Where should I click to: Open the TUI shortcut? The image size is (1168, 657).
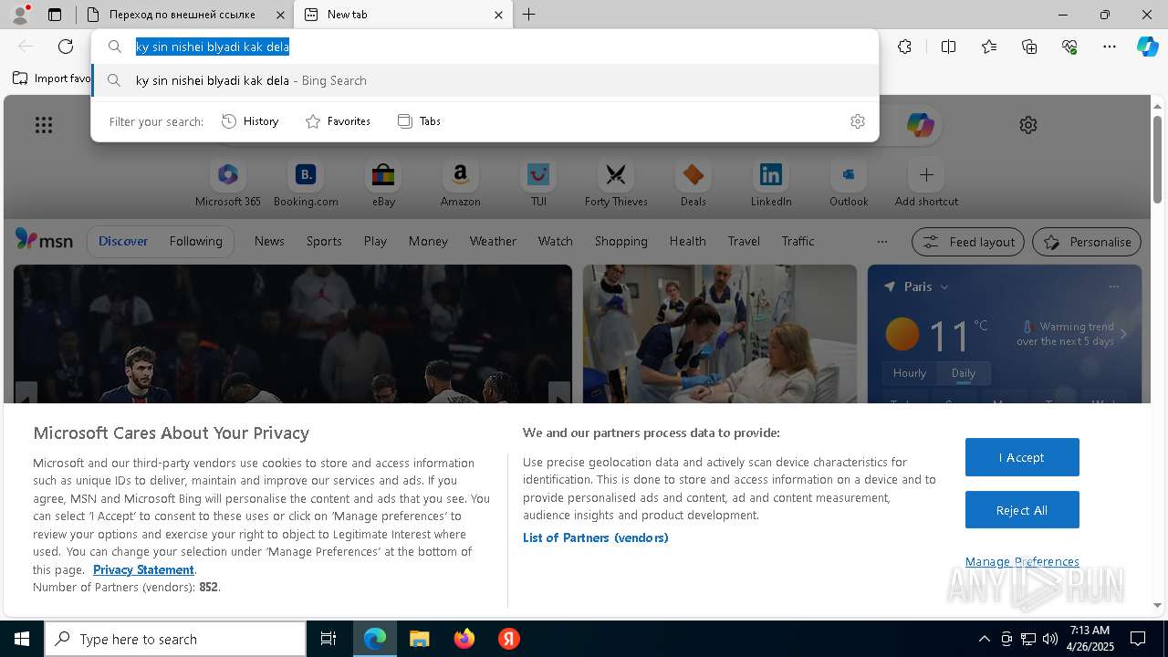coord(538,182)
